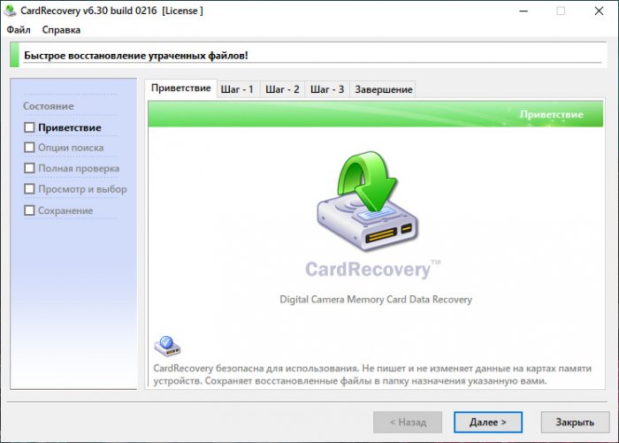Switch to the Шаг - 2 tab

[282, 89]
